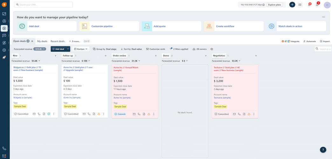Add a deal in the Demo column plus

[206, 56]
